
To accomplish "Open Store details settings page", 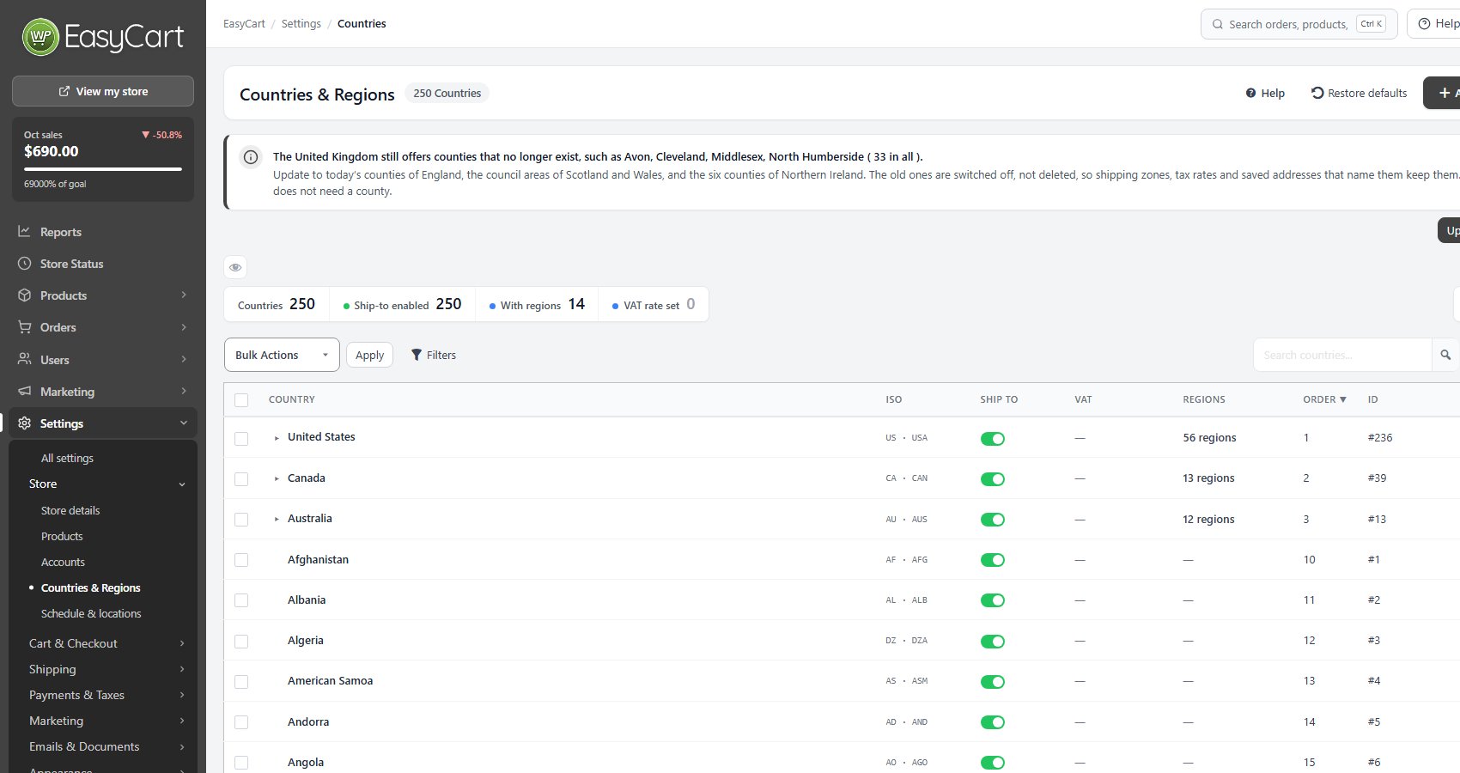I will pos(70,510).
